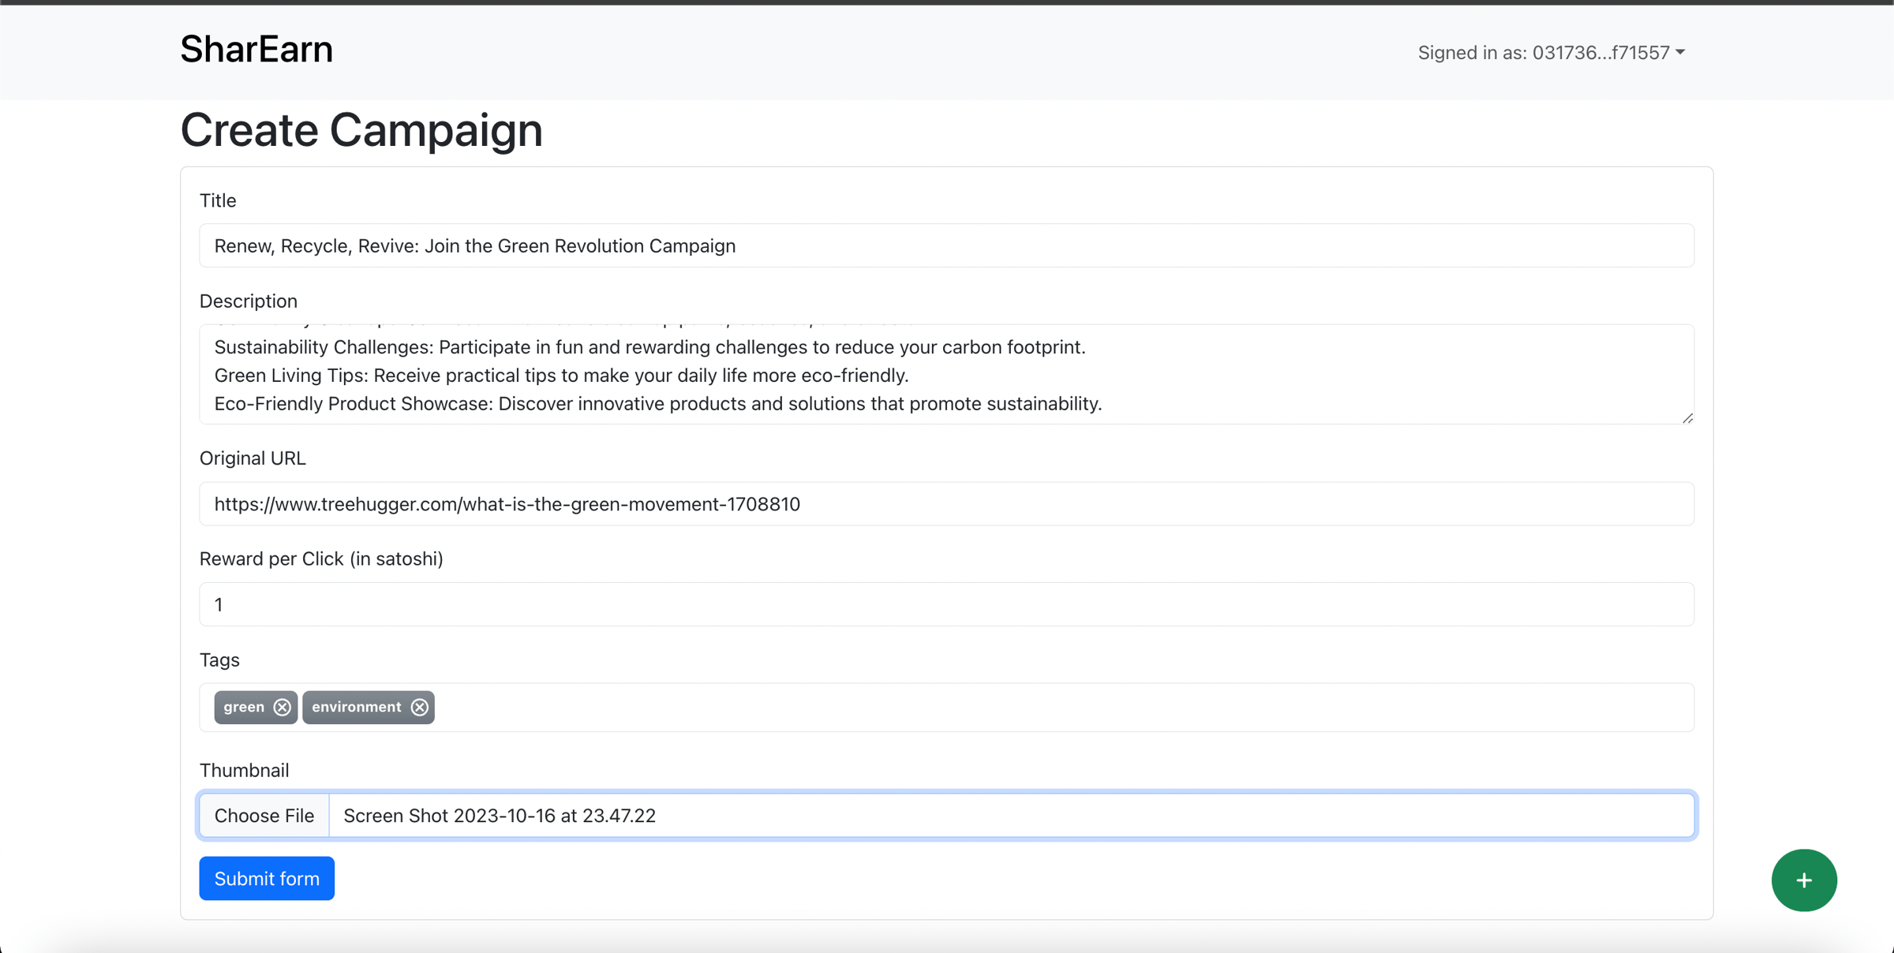Click the Tags field label

coord(219,660)
